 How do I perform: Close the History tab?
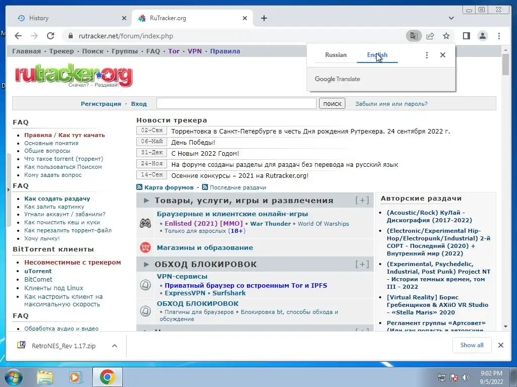[x=124, y=18]
